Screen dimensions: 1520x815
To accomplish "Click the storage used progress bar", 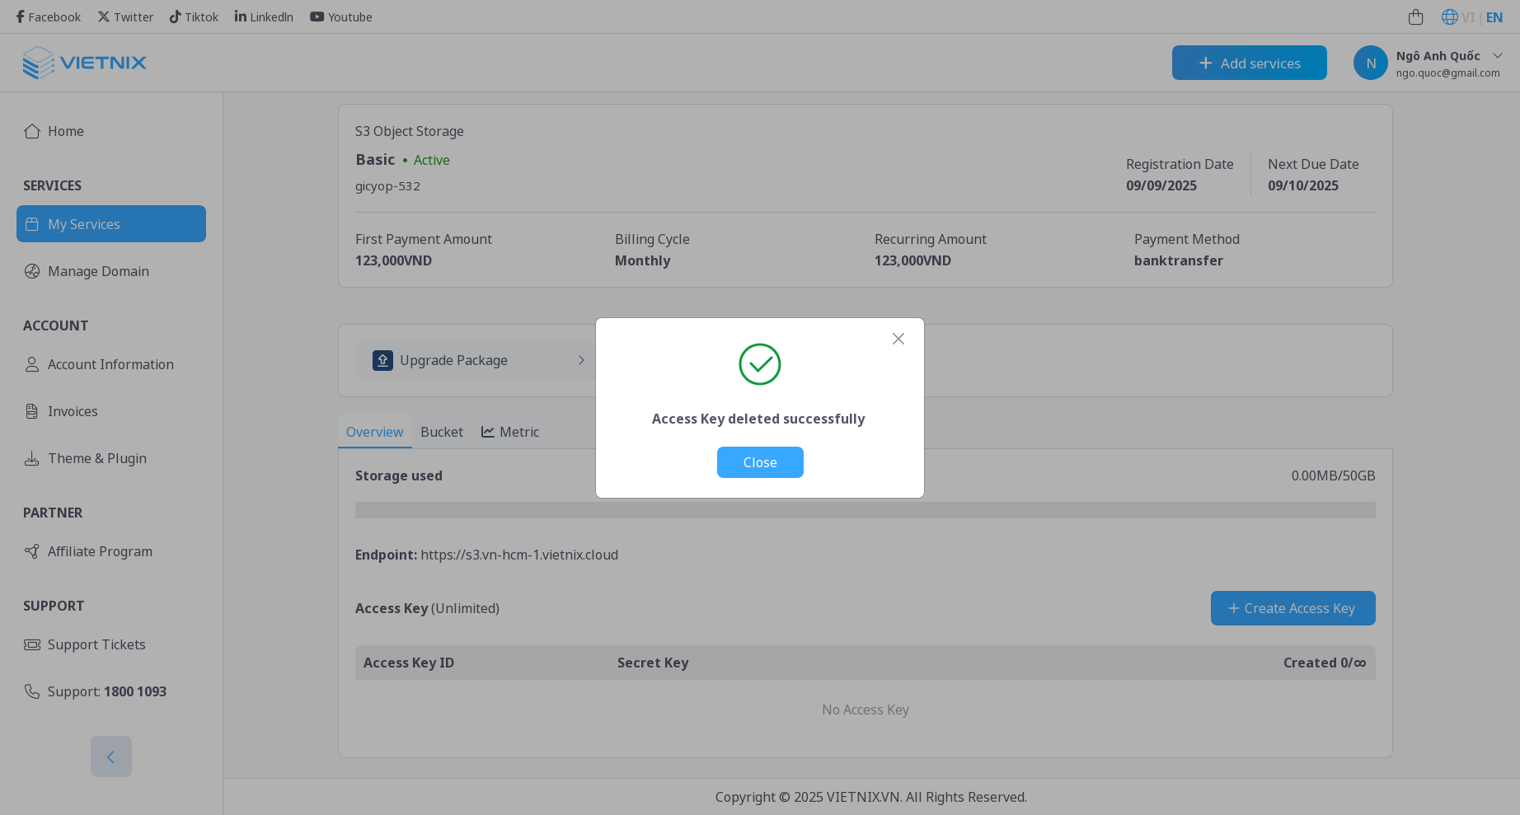I will coord(865,510).
